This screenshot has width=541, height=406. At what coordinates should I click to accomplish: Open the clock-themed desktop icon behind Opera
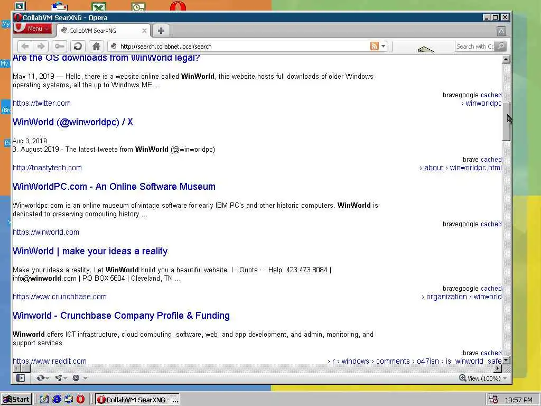coord(138,6)
